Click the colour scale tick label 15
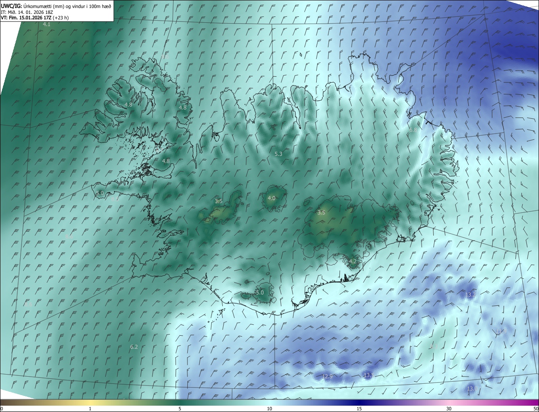This screenshot has height=412, width=539. (x=359, y=409)
